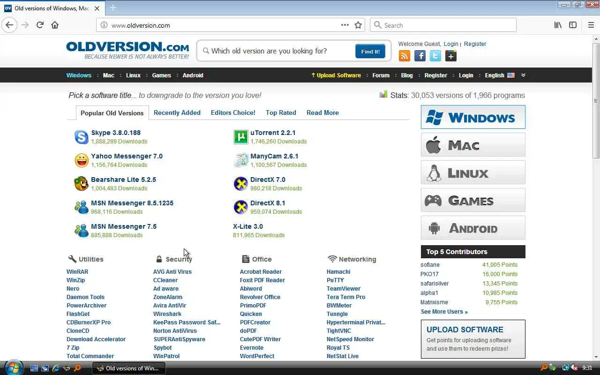Screen dimensions: 600x375
Task: Click the large Windows platform button
Action: pos(473,117)
